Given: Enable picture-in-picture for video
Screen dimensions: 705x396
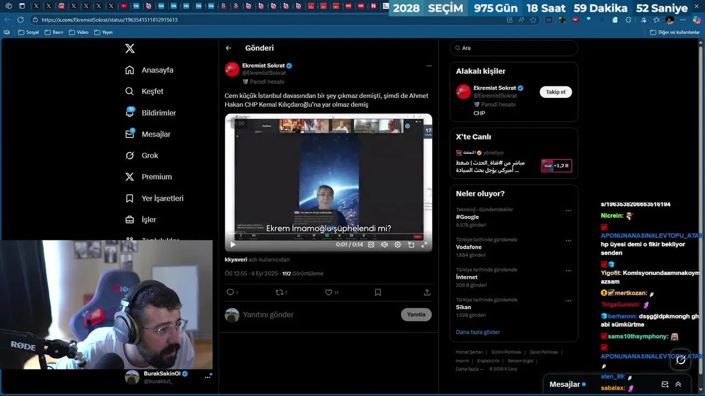Looking at the screenshot, I should [411, 245].
